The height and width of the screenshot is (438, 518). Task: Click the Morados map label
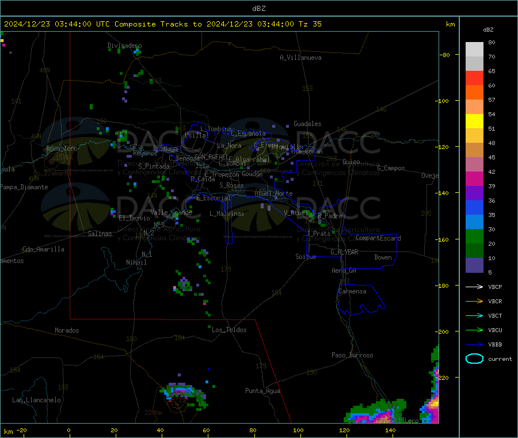[67, 330]
